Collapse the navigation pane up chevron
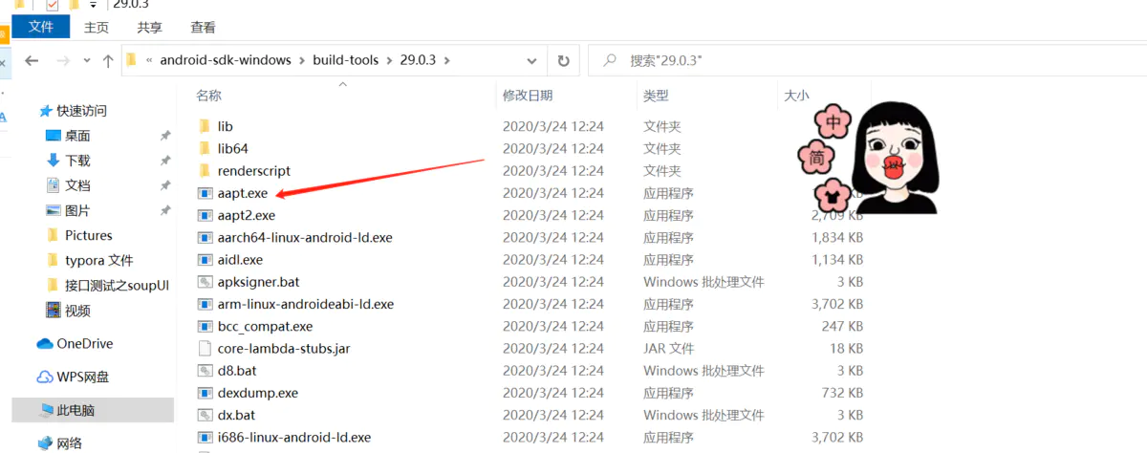1147x453 pixels. click(x=342, y=85)
